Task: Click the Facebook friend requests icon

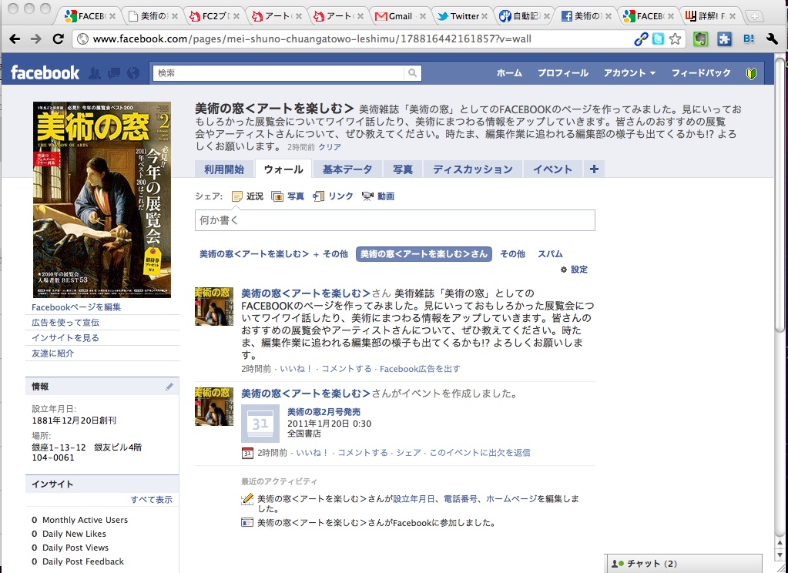Action: pos(96,73)
